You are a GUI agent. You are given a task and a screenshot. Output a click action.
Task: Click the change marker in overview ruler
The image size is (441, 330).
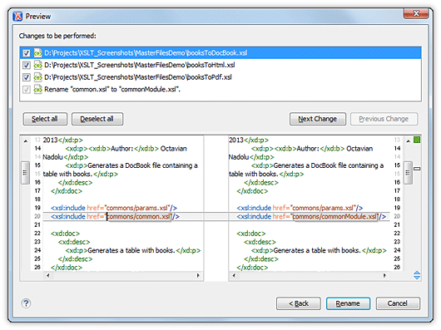417,169
